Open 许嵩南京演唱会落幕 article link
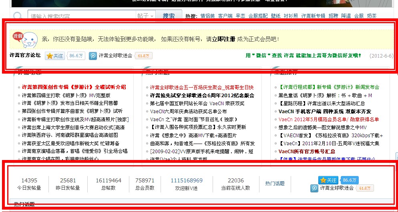This screenshot has height=212, width=398. (74, 151)
